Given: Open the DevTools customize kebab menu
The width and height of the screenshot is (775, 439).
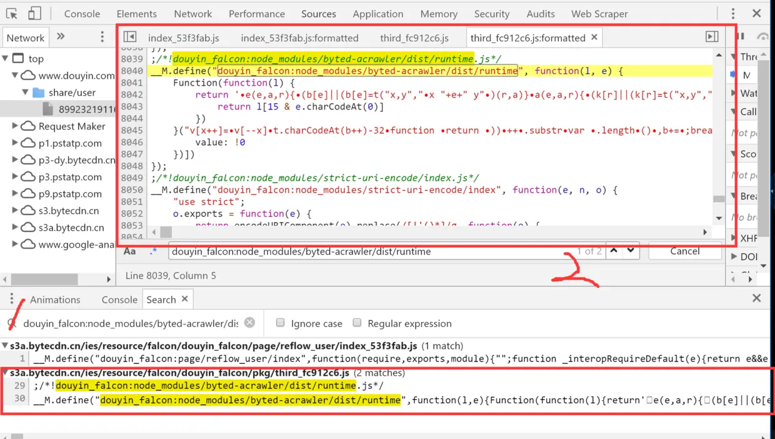Looking at the screenshot, I should 732,13.
